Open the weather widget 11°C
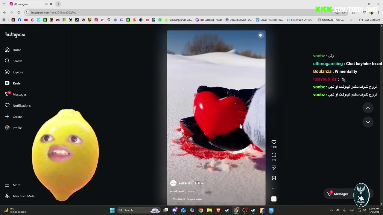 pos(15,210)
